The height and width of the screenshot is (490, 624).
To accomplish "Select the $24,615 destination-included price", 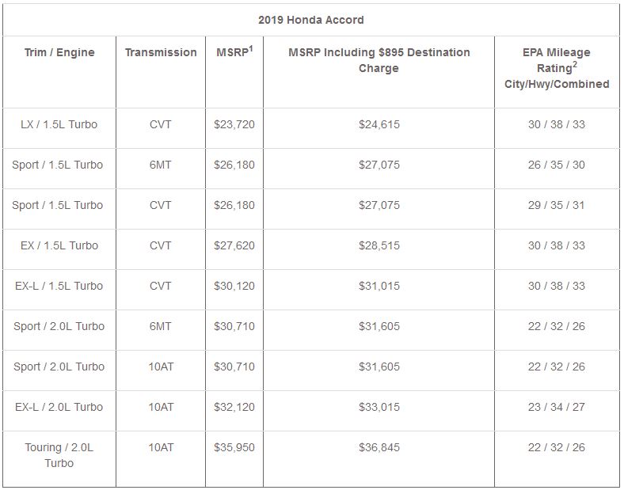I will (379, 124).
